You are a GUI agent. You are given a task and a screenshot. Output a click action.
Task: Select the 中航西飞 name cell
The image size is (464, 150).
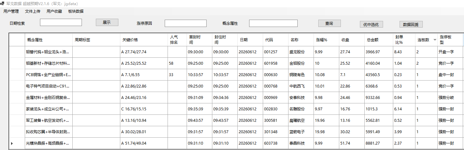click(301, 86)
